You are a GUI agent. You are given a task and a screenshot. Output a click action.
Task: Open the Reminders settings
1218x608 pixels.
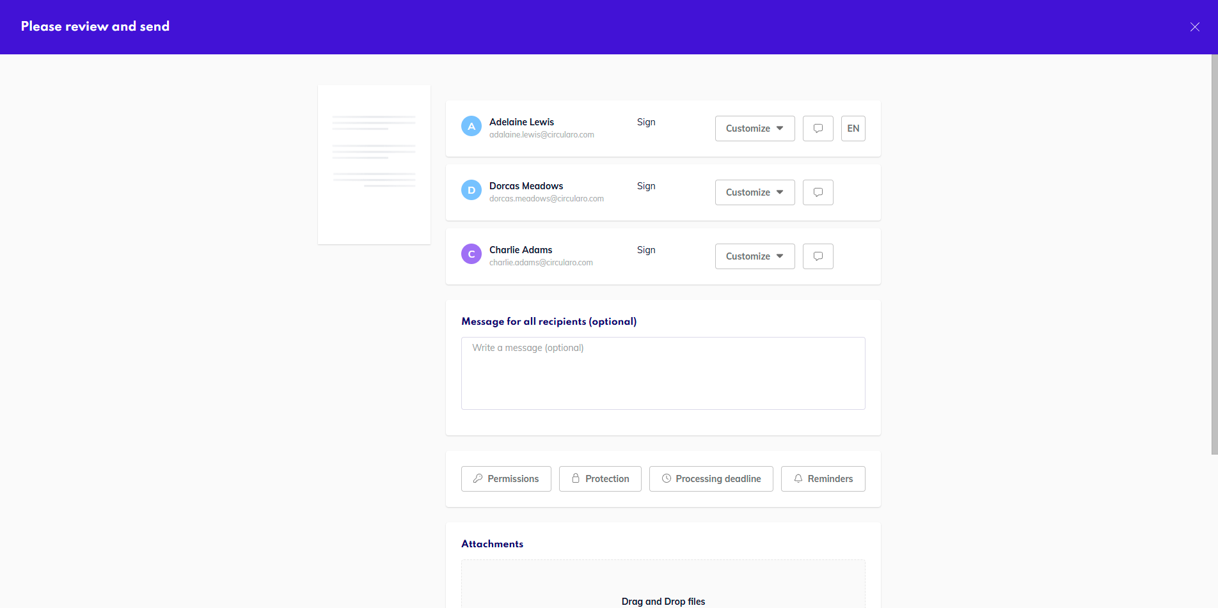823,479
